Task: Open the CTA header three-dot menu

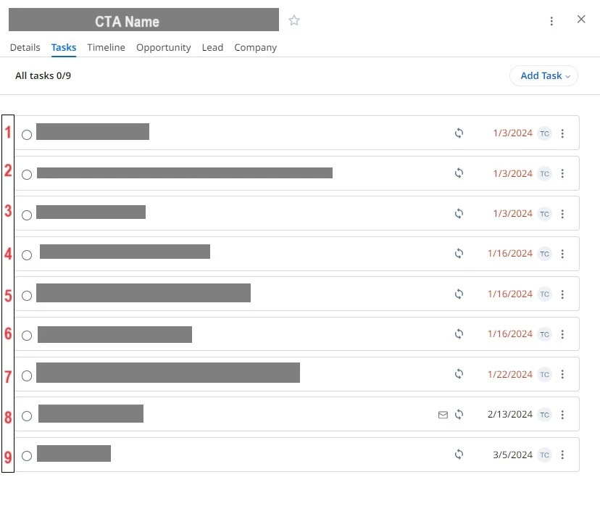Action: [551, 21]
